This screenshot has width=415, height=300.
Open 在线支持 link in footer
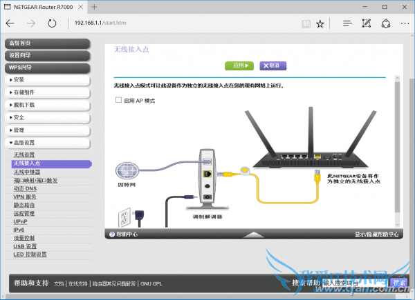[x=77, y=283]
